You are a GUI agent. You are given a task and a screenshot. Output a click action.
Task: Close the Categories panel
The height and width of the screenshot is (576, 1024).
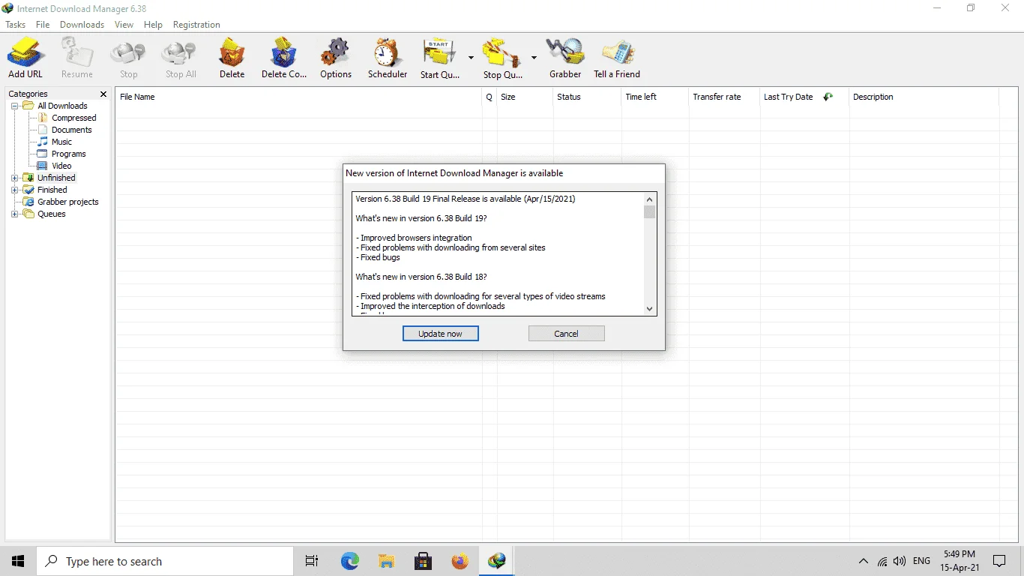(103, 94)
